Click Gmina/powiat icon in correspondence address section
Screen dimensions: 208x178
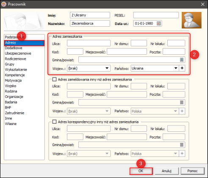pyautogui.click(x=182, y=145)
